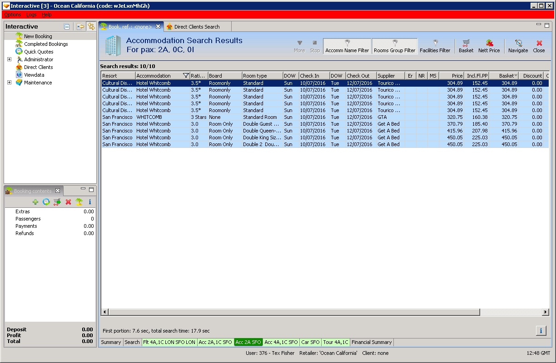Viewport: 556px width, 363px height.
Task: Open the Logs menu
Action: [31, 15]
